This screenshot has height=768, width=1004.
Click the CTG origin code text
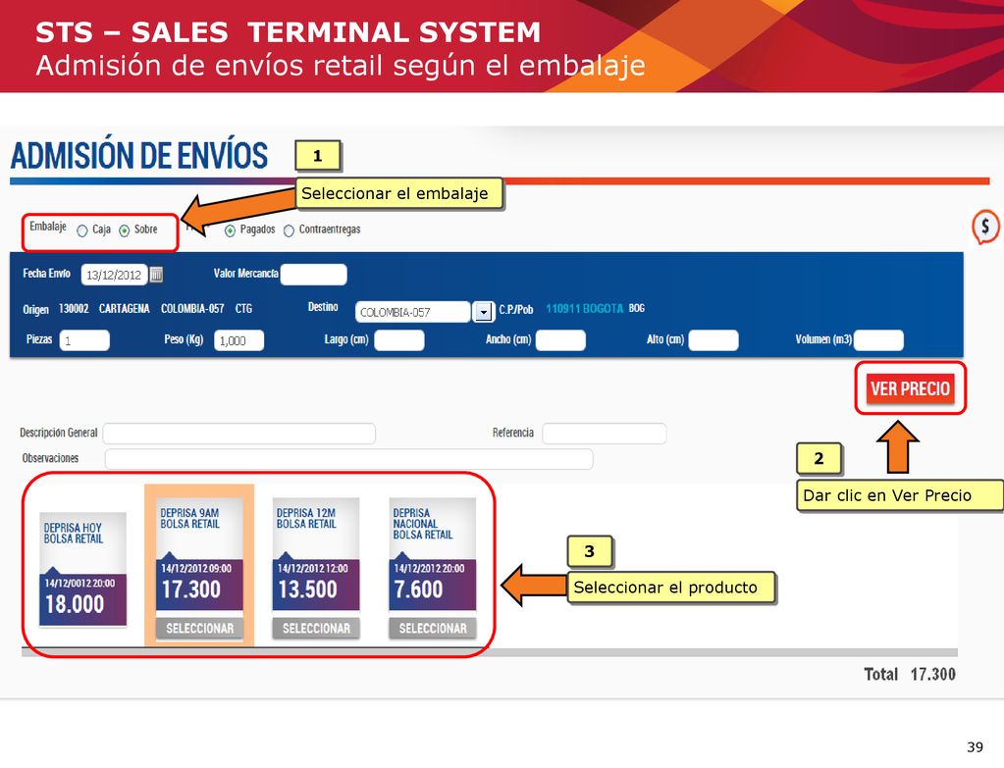pos(243,309)
